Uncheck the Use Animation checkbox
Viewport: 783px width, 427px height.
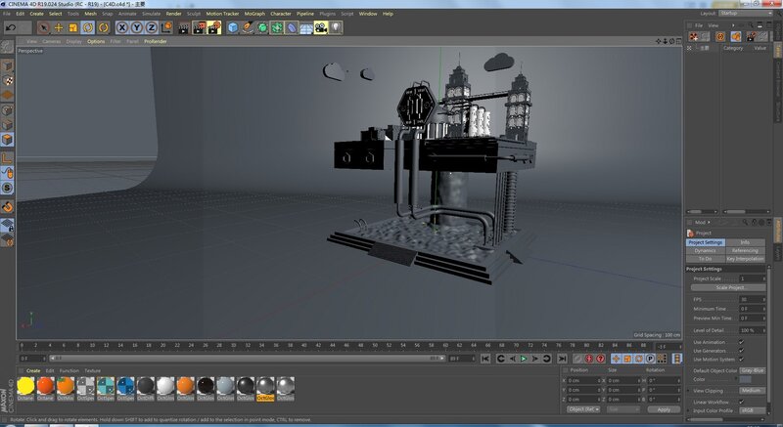pyautogui.click(x=741, y=342)
